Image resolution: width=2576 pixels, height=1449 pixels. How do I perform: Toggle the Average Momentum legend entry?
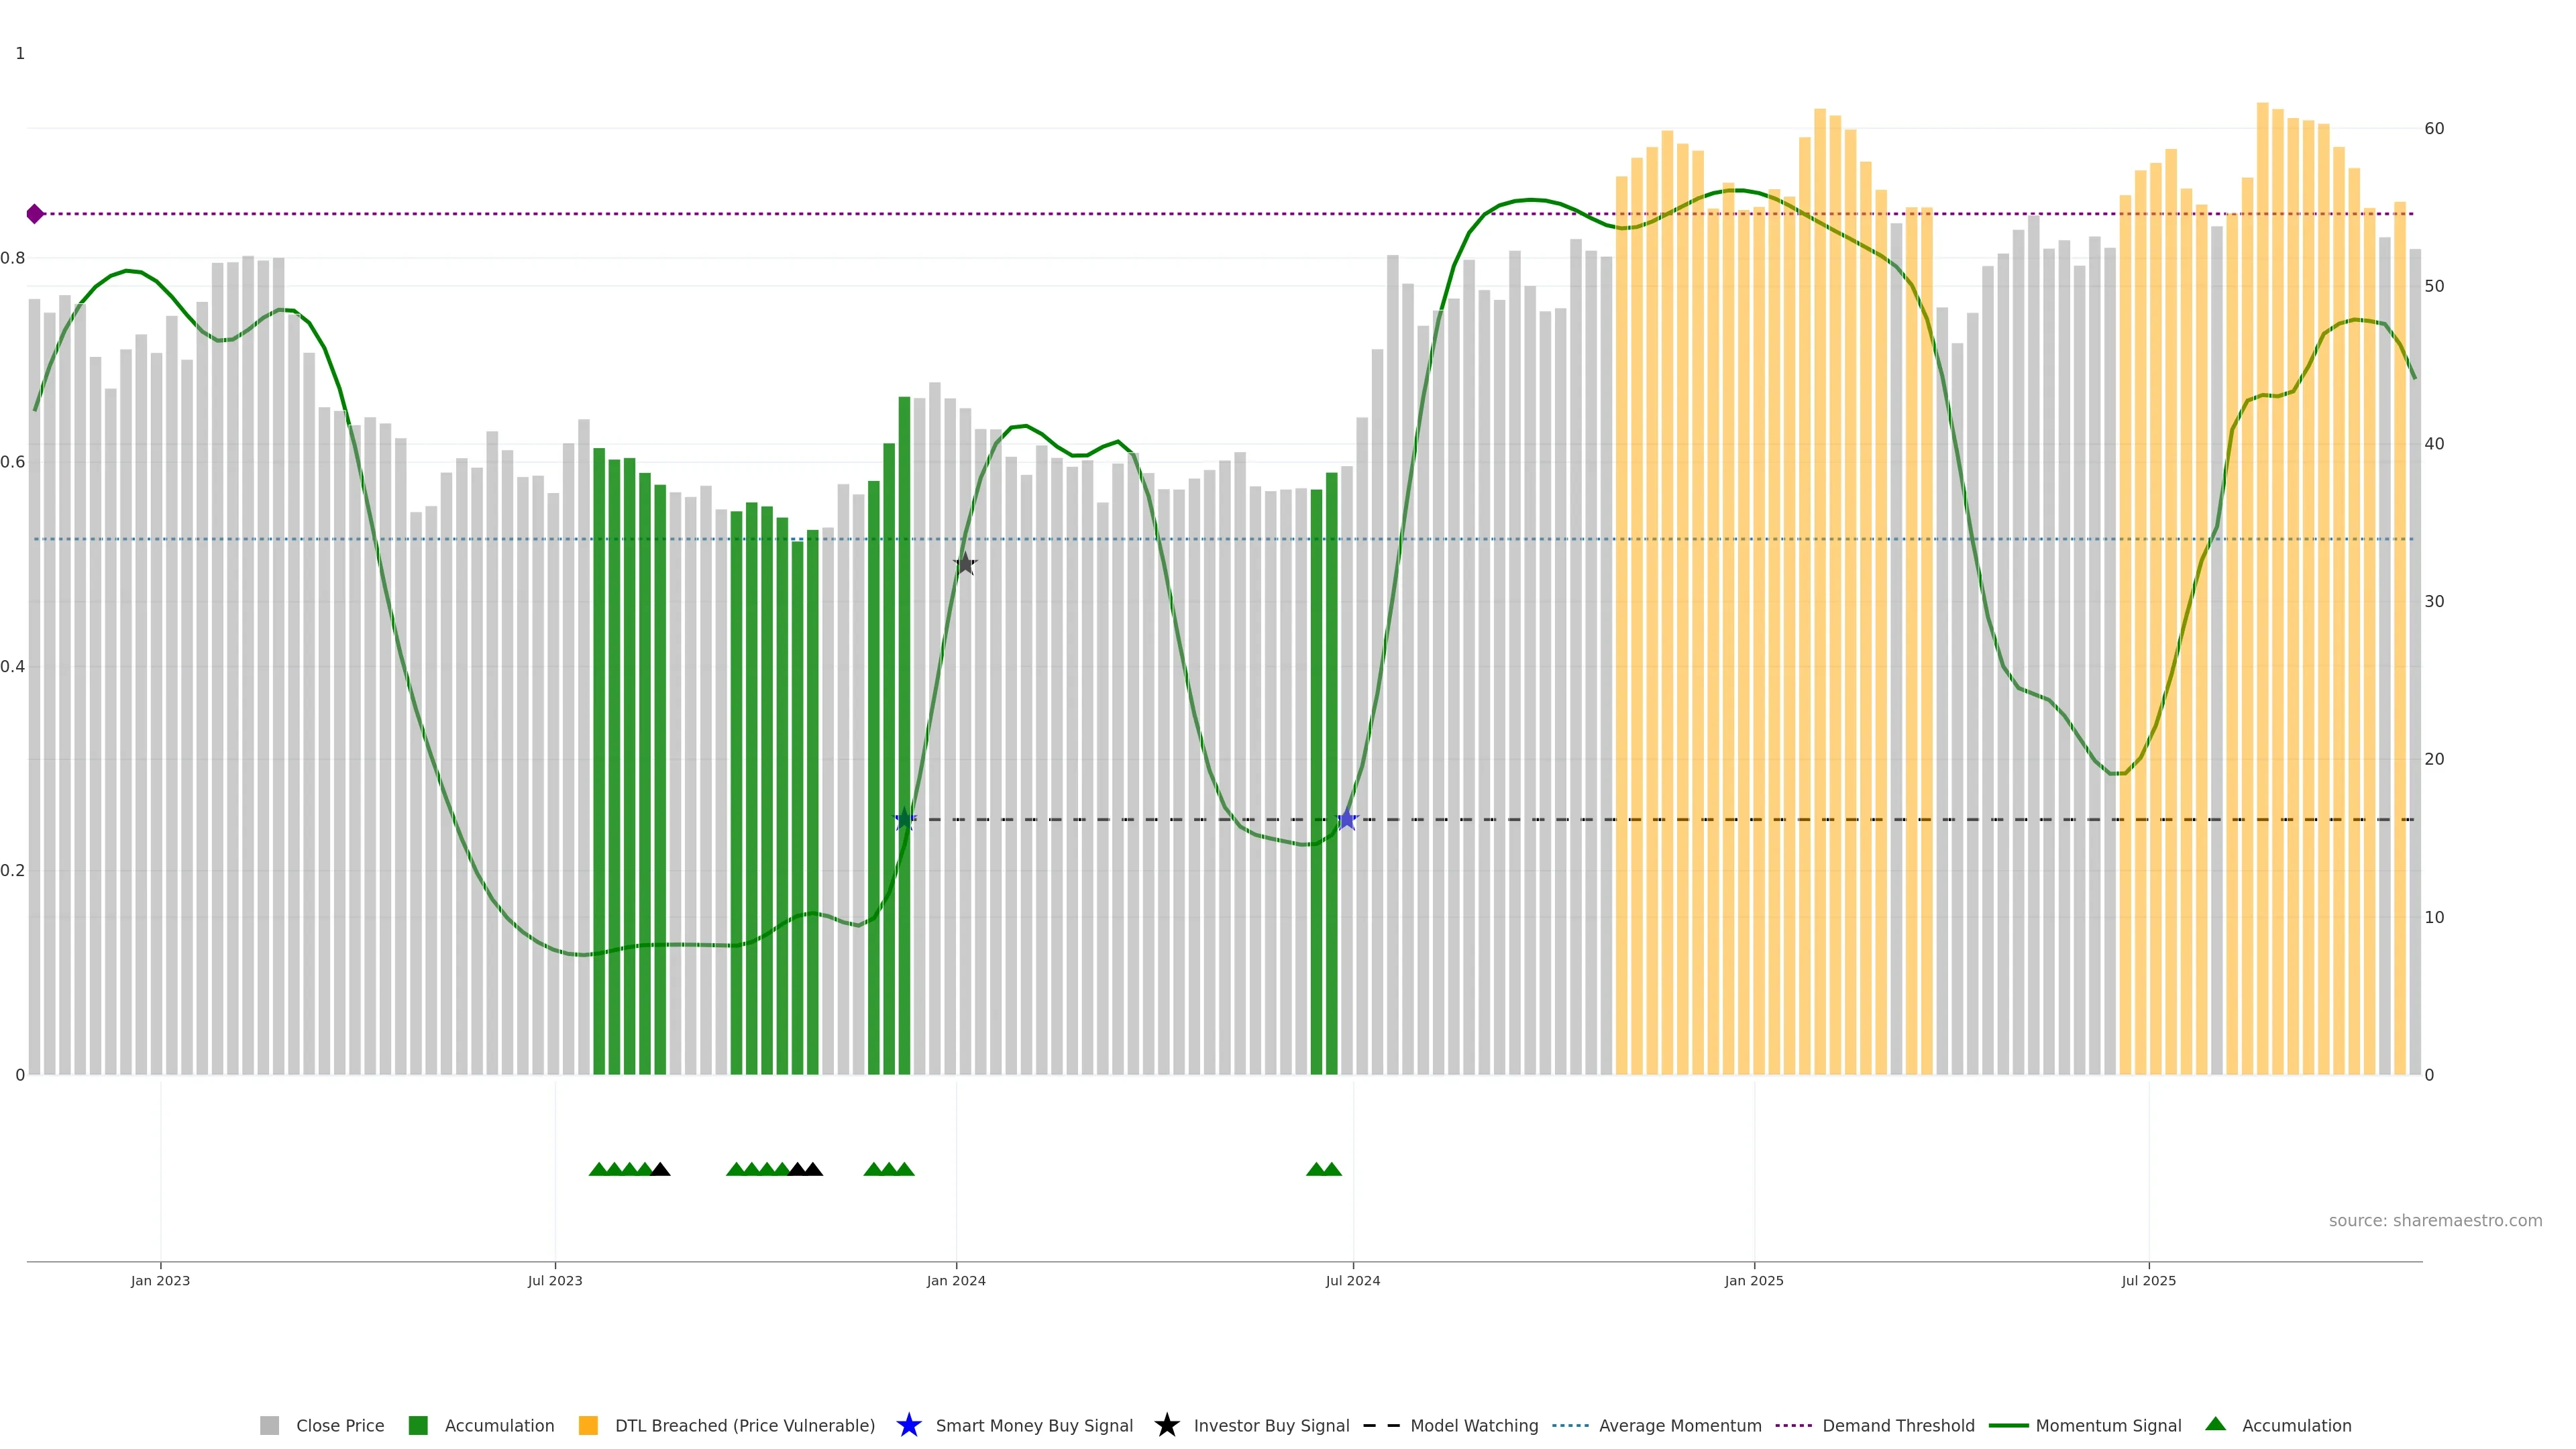pyautogui.click(x=1679, y=1425)
